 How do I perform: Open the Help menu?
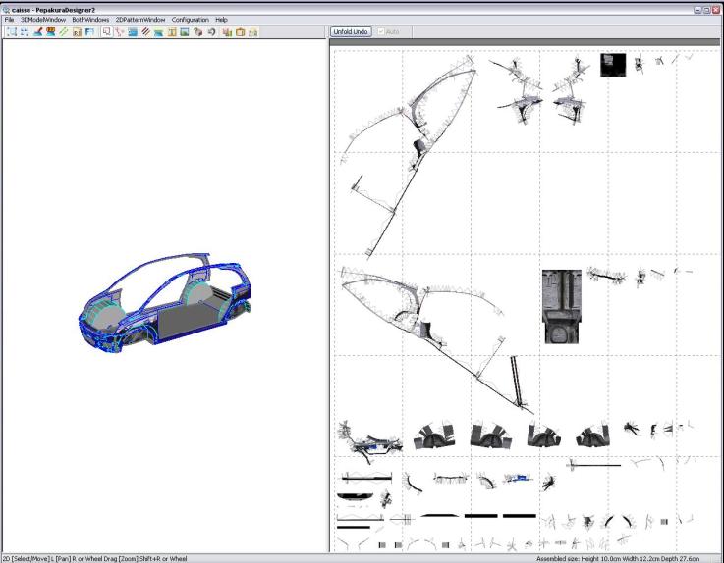222,20
